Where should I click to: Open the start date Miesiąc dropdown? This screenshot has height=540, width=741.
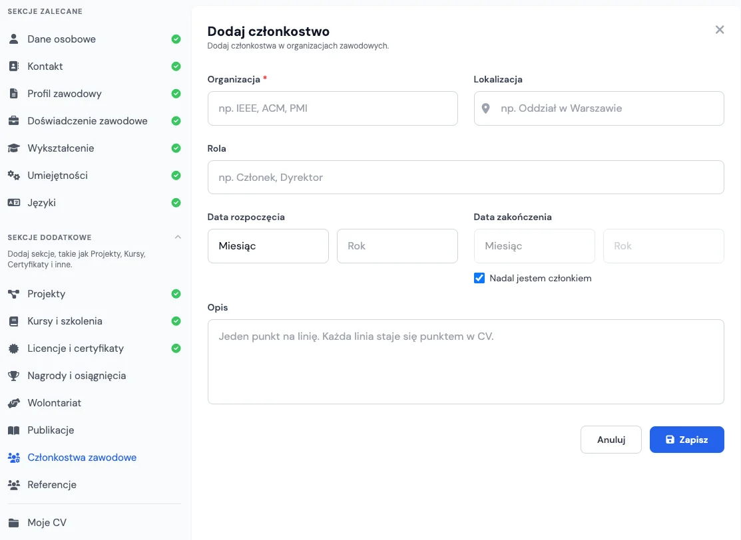tap(268, 246)
